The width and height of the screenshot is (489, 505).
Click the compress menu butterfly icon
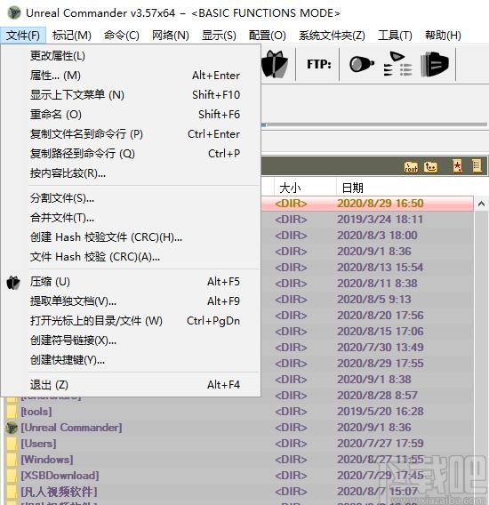pyautogui.click(x=13, y=283)
